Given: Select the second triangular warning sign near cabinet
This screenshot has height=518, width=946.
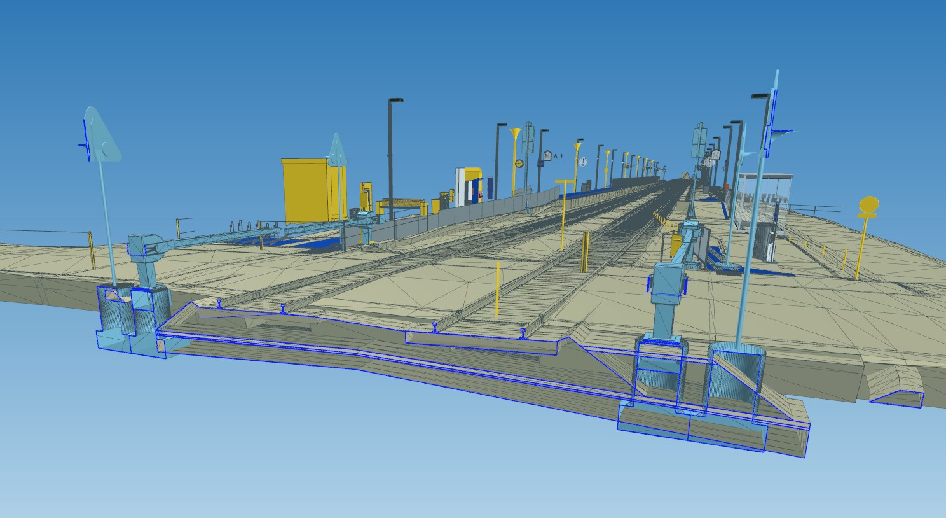Looking at the screenshot, I should pyautogui.click(x=336, y=151).
